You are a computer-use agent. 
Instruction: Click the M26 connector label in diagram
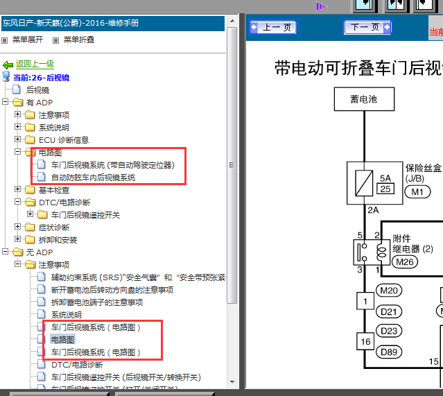405,261
